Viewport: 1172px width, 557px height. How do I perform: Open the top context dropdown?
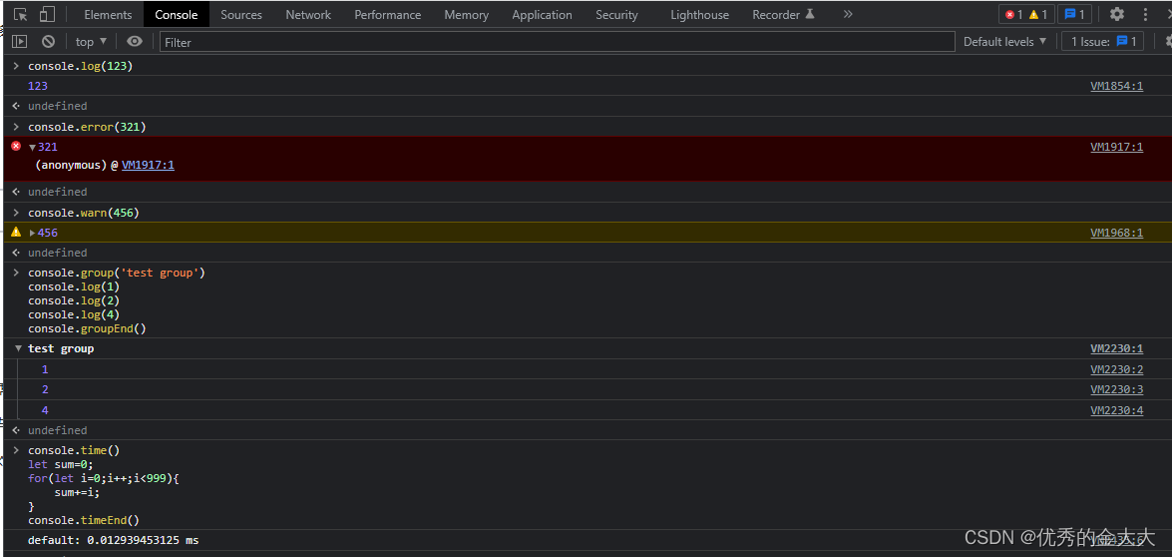(x=91, y=42)
